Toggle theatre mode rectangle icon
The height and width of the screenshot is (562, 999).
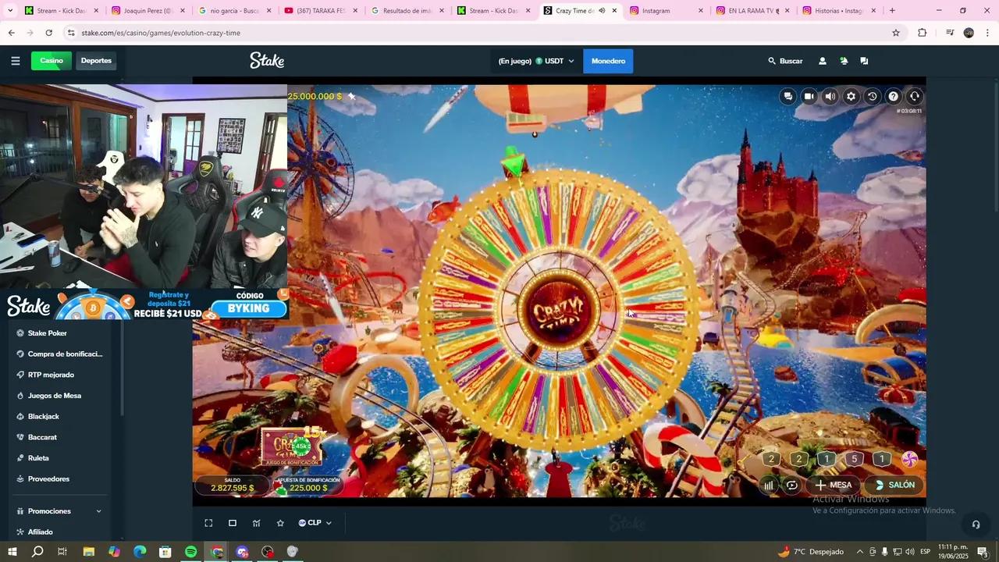[233, 523]
